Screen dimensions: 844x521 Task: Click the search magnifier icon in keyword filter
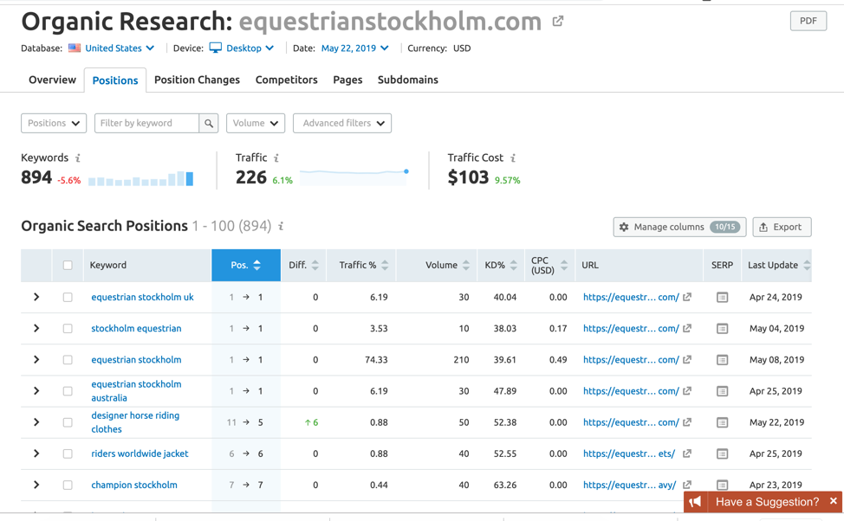pos(209,124)
